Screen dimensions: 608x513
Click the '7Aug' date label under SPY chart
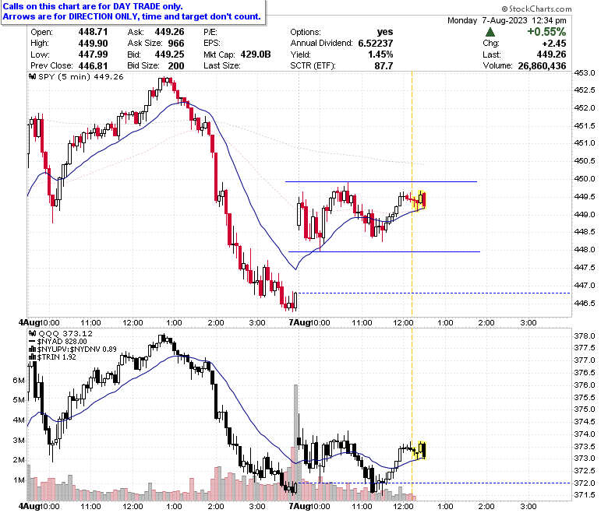coord(299,322)
